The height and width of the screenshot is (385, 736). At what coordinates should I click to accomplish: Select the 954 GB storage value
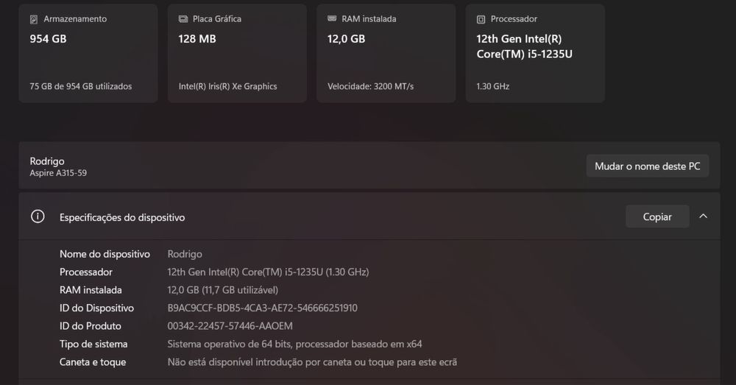click(48, 39)
